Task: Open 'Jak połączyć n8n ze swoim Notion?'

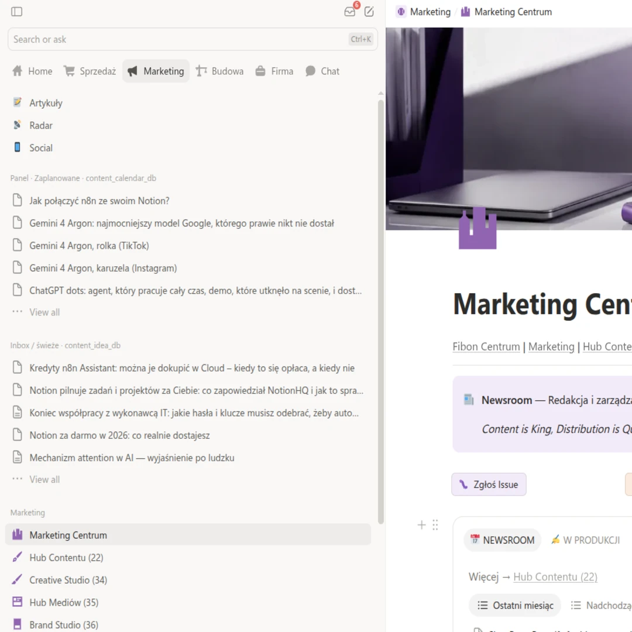Action: [x=188, y=201]
